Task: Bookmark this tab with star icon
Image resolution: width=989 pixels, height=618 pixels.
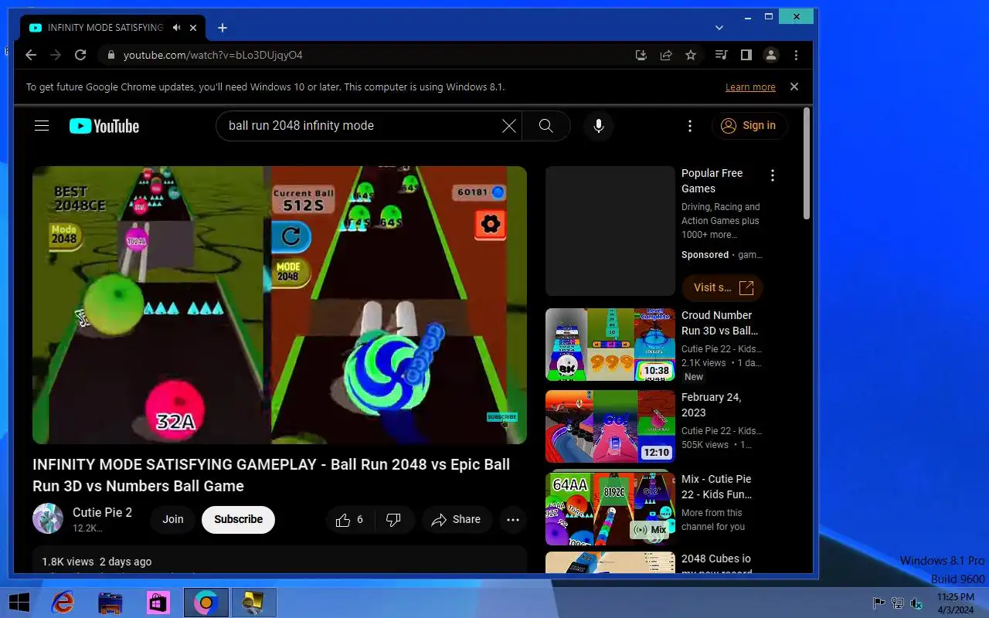Action: tap(691, 55)
